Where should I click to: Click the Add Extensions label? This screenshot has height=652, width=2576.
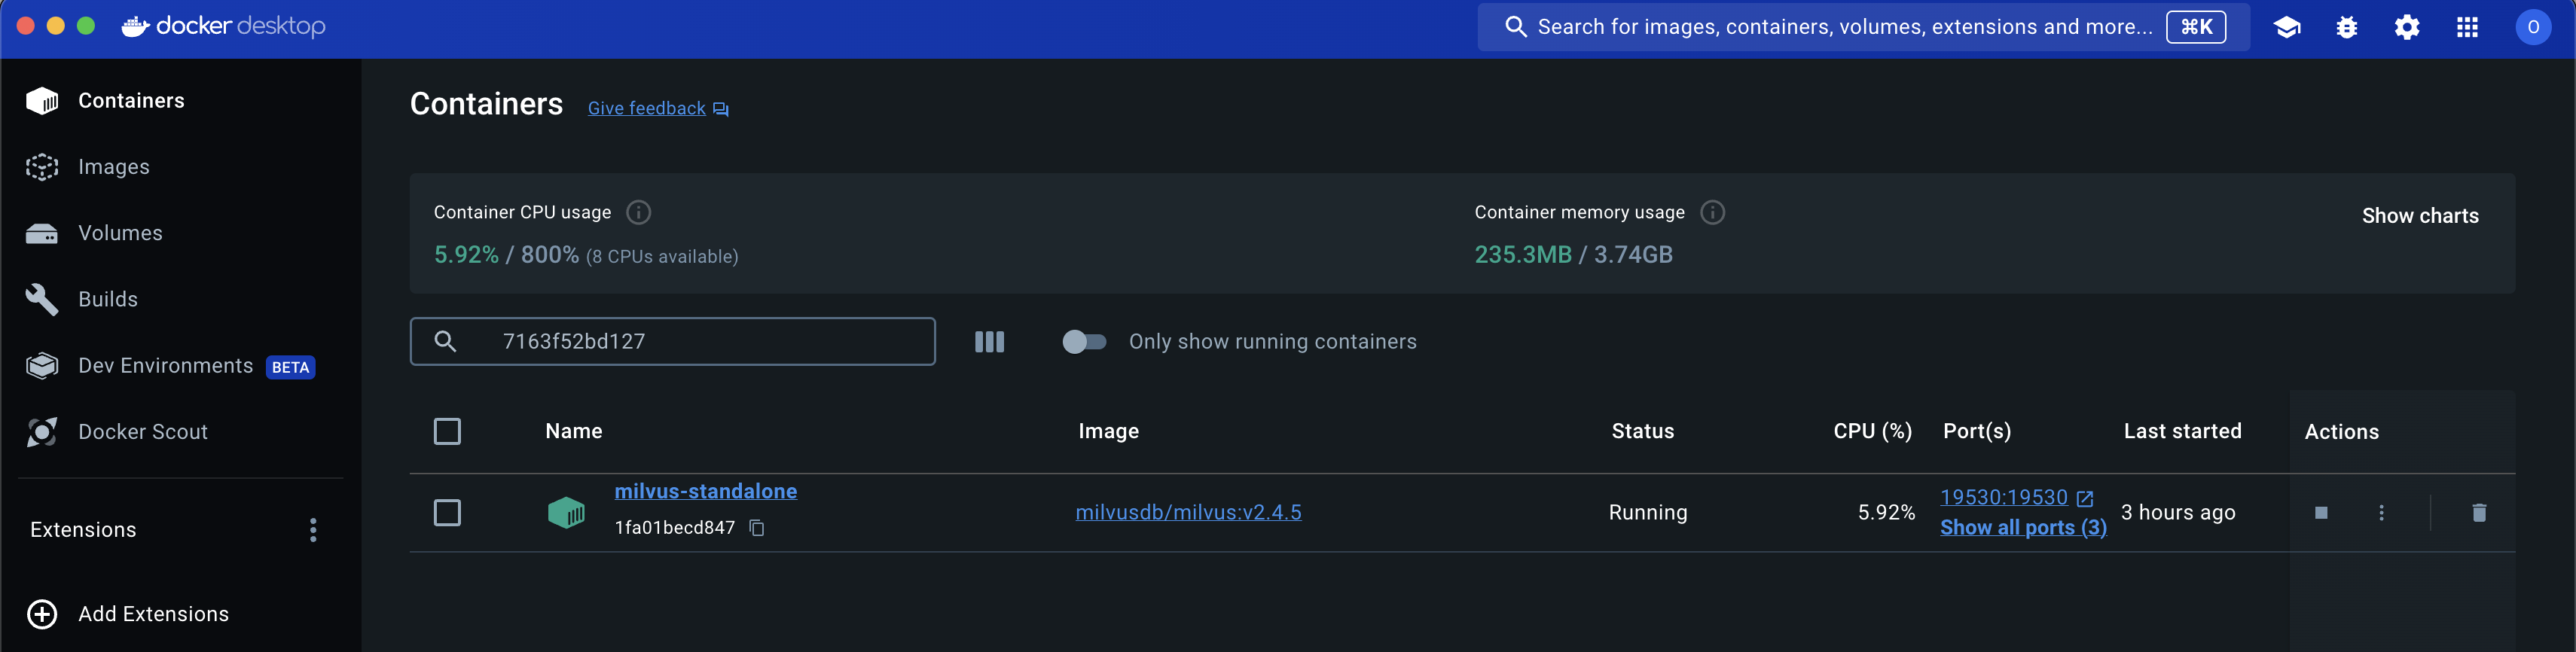pyautogui.click(x=154, y=614)
